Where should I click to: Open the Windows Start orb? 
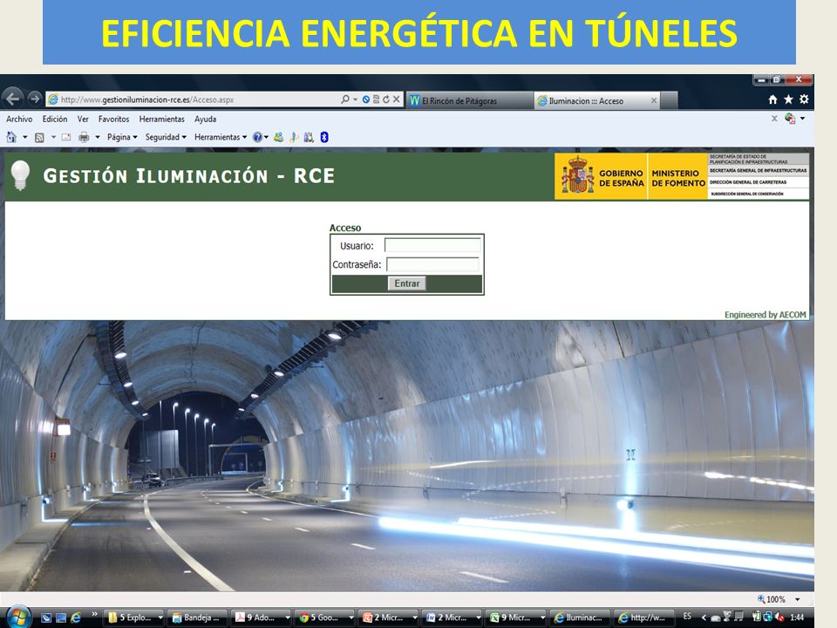[x=17, y=618]
